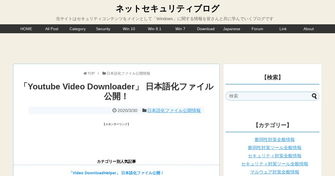The width and height of the screenshot is (335, 176).
Task: Open セキュリティ対策ツール全般情報 category
Action: (275, 164)
